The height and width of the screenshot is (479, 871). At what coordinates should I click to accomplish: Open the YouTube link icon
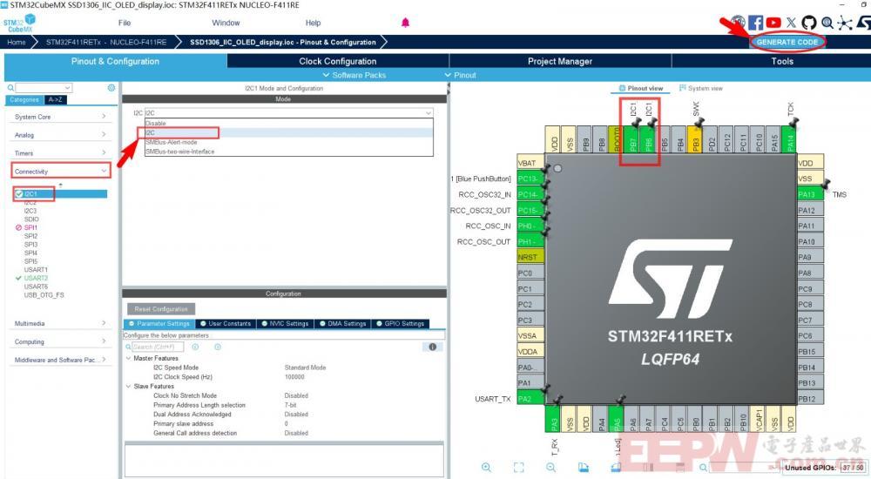click(773, 23)
